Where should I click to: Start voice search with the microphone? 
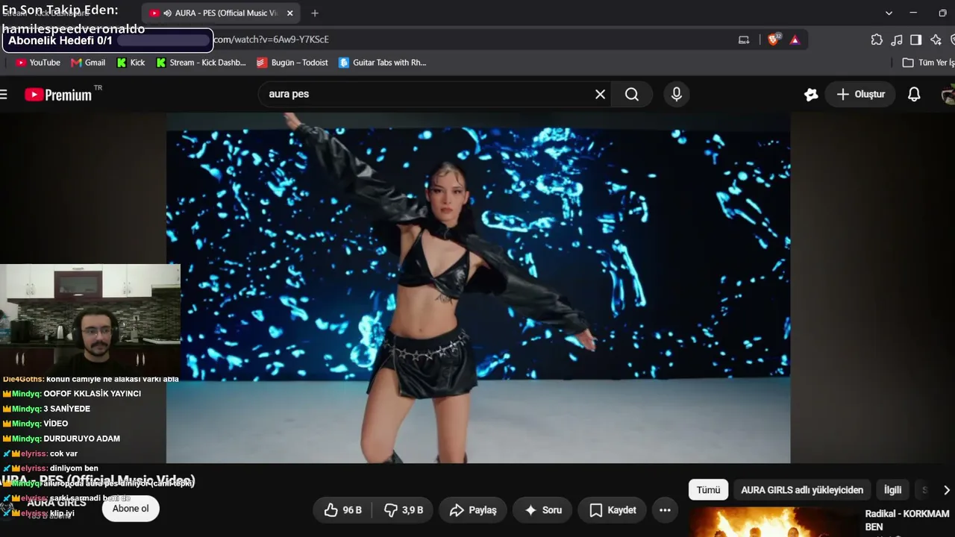click(676, 94)
